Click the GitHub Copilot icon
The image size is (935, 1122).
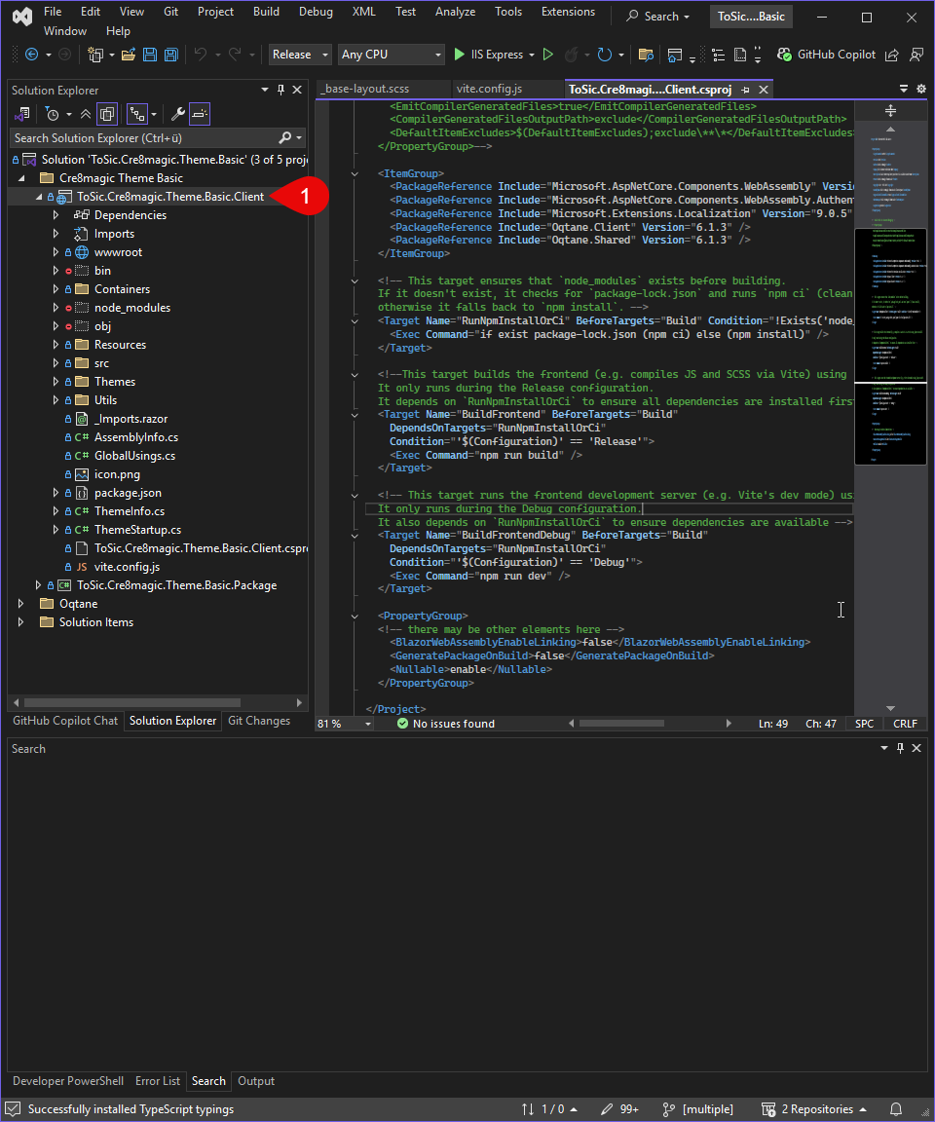pyautogui.click(x=785, y=55)
